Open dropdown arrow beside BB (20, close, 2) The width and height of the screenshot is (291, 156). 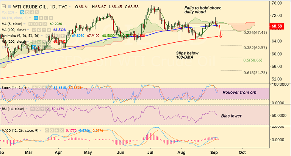(30, 18)
